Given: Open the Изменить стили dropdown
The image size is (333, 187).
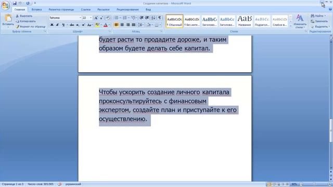Looking at the screenshot, I should click(300, 21).
